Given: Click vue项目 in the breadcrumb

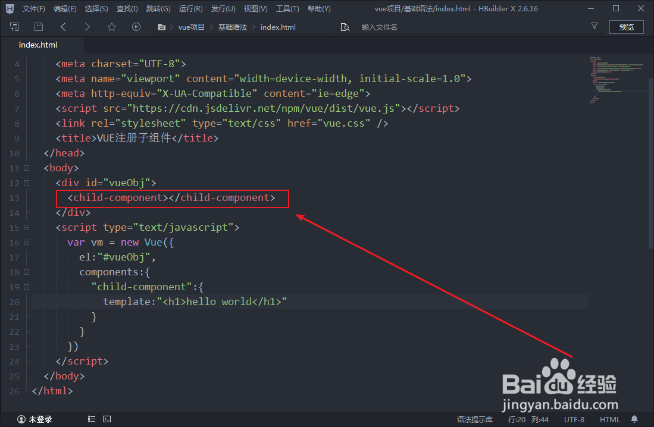Looking at the screenshot, I should point(192,27).
